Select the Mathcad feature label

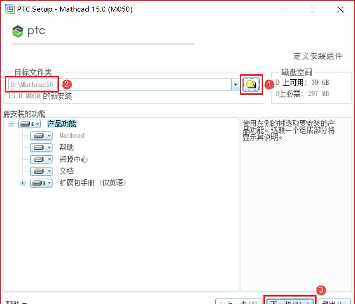coord(72,136)
